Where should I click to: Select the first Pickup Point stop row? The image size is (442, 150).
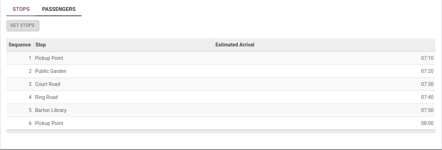tap(49, 58)
